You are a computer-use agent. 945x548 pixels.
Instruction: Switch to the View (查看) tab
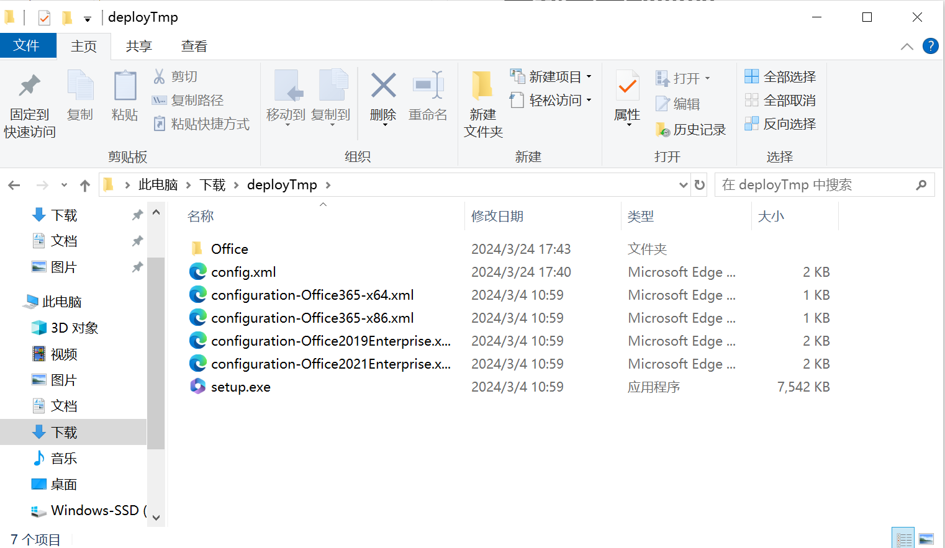[194, 46]
